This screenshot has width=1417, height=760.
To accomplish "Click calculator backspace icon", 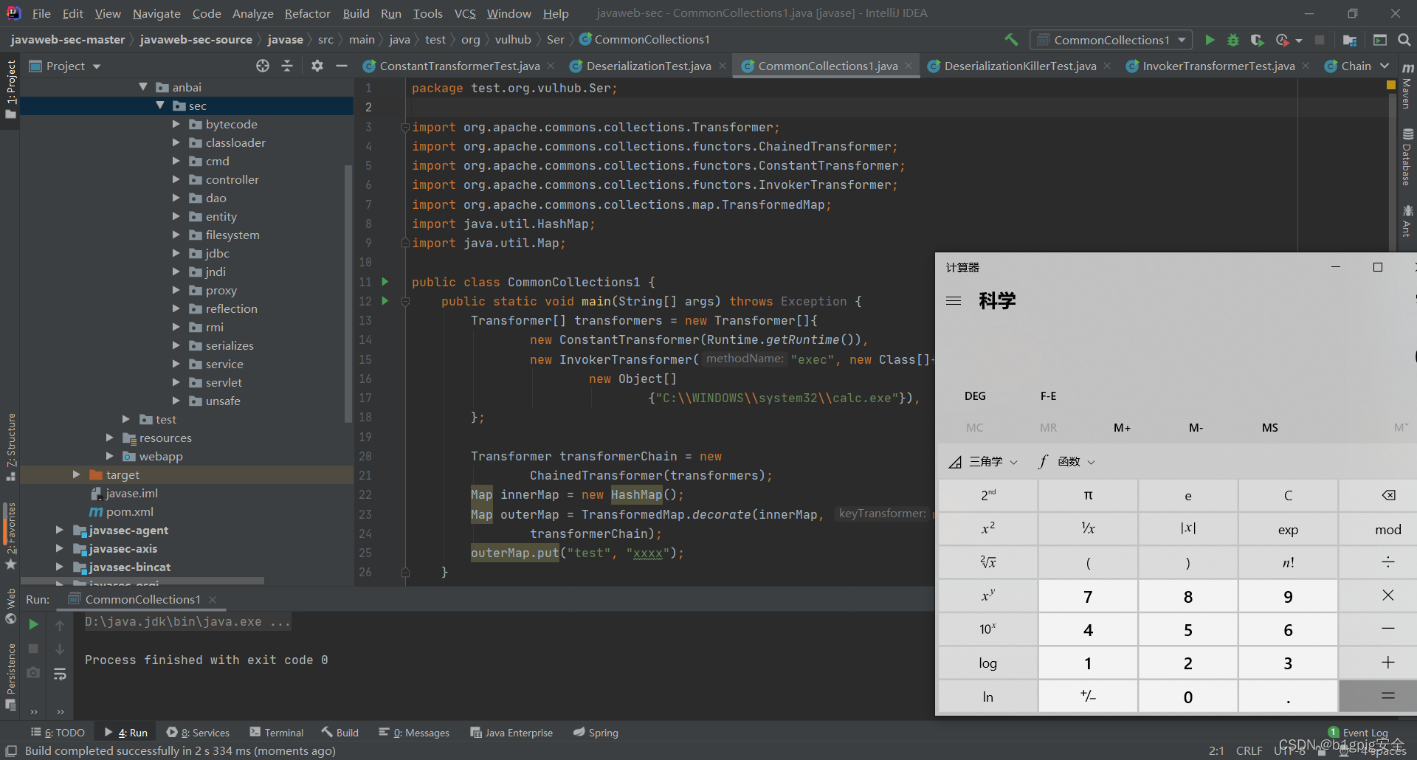I will tap(1388, 495).
